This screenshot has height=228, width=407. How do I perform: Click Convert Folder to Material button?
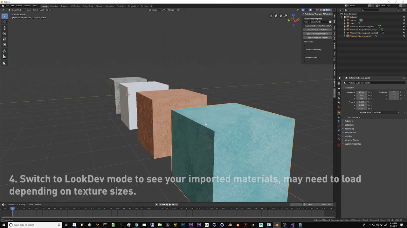click(x=317, y=30)
